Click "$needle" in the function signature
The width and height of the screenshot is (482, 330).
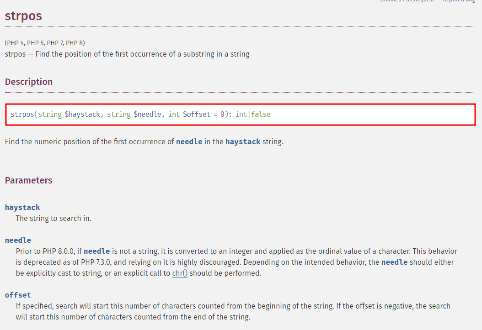[x=147, y=115]
